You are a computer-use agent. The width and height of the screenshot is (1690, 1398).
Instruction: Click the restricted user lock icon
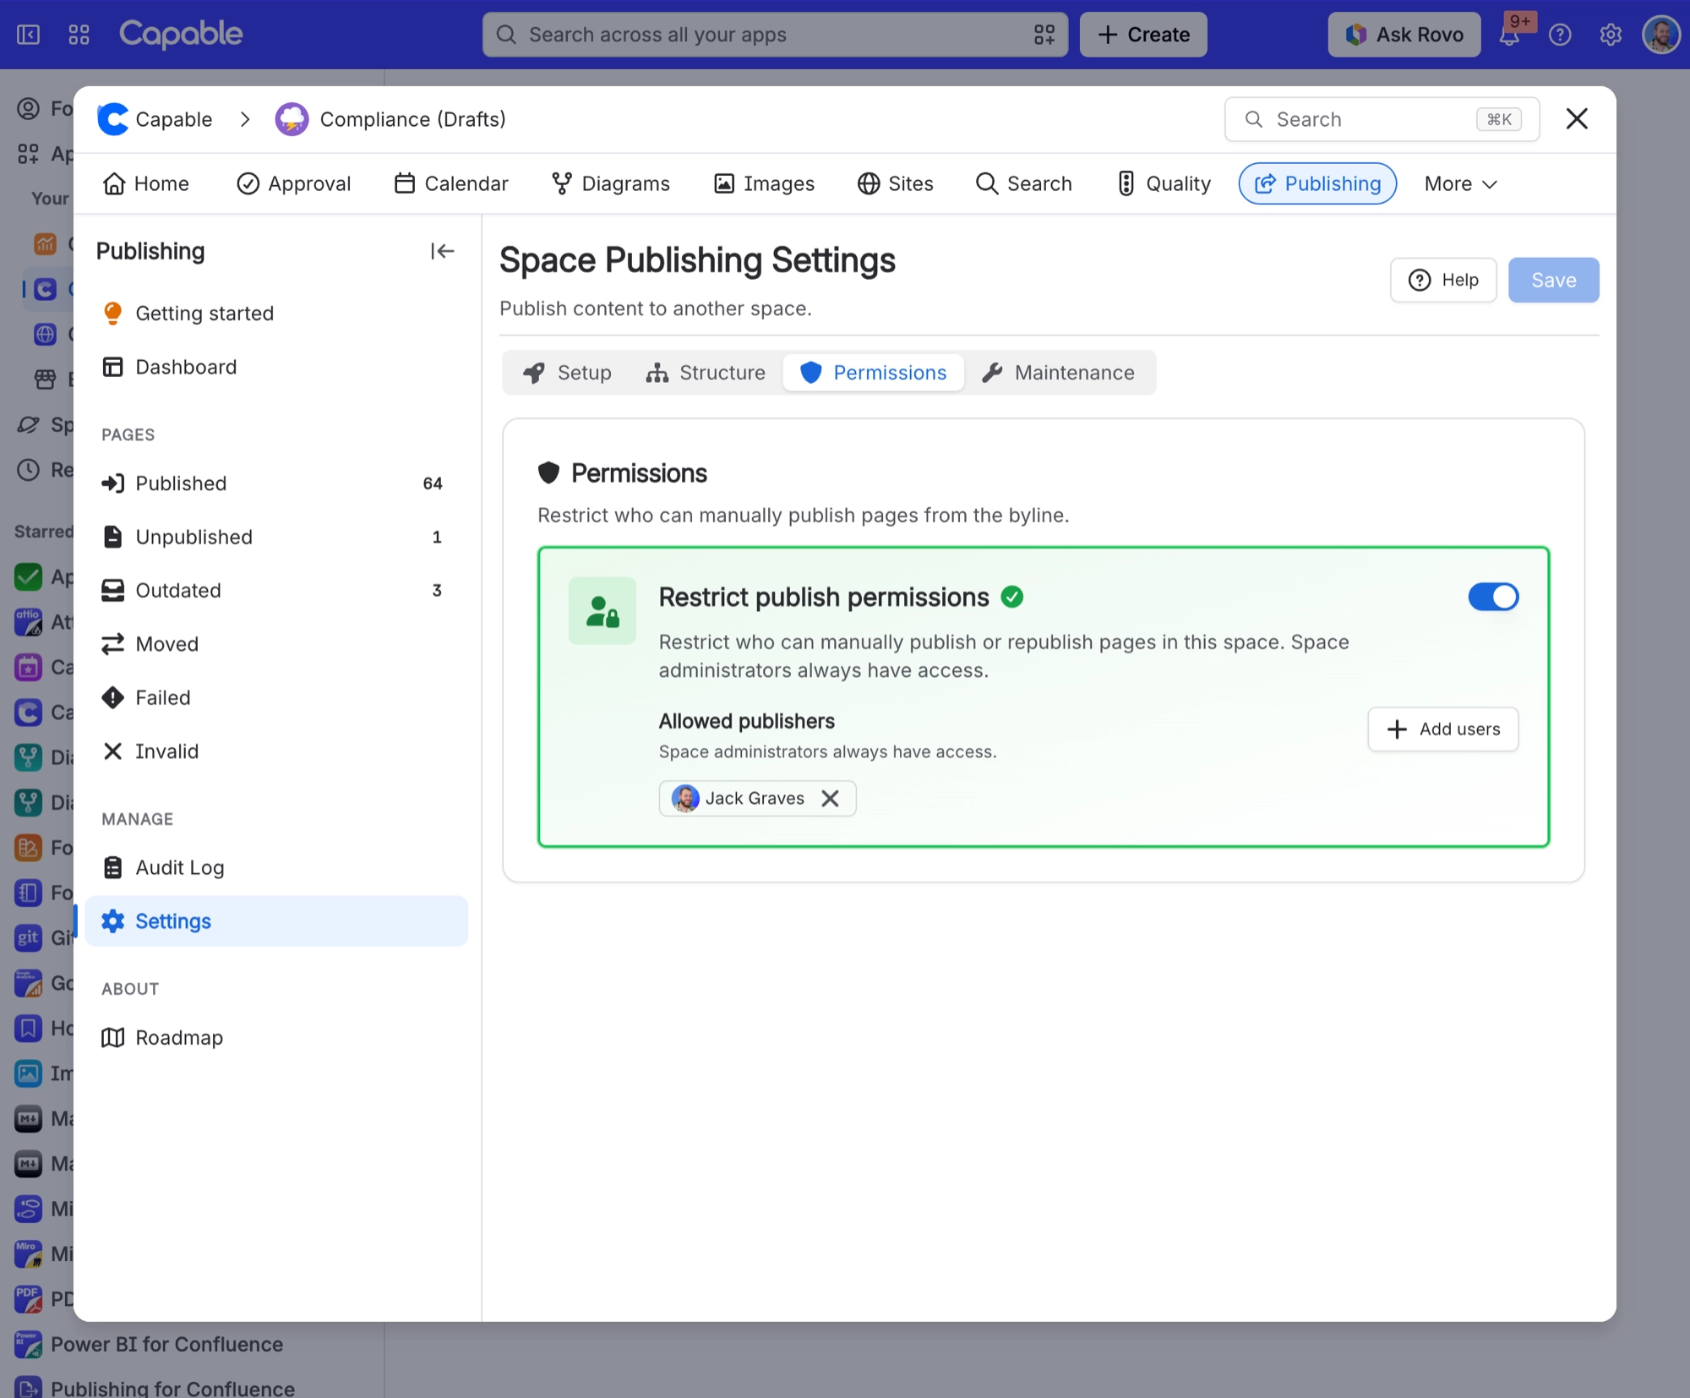click(x=602, y=611)
